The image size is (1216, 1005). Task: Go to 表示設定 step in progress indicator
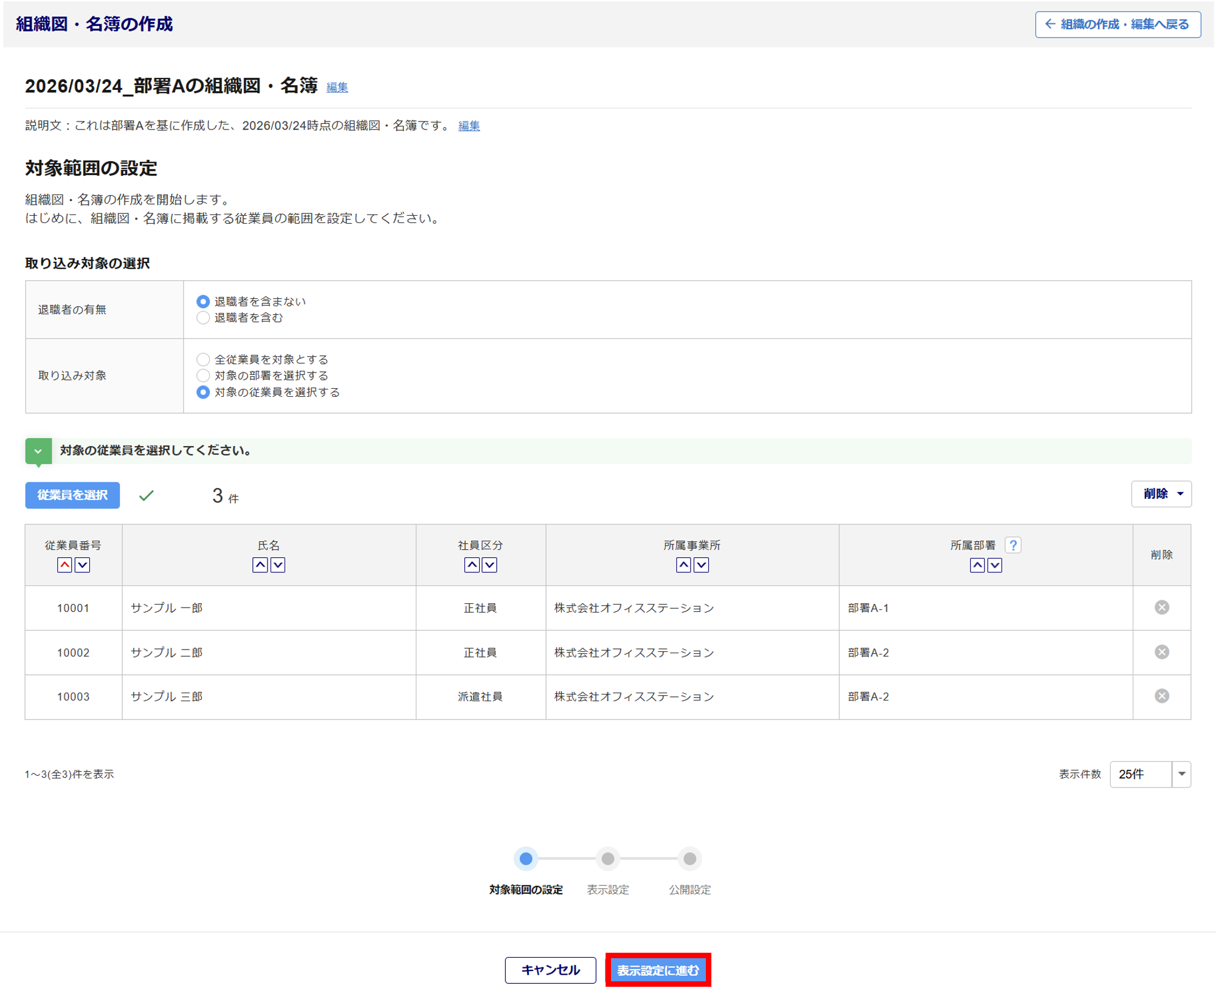click(607, 858)
